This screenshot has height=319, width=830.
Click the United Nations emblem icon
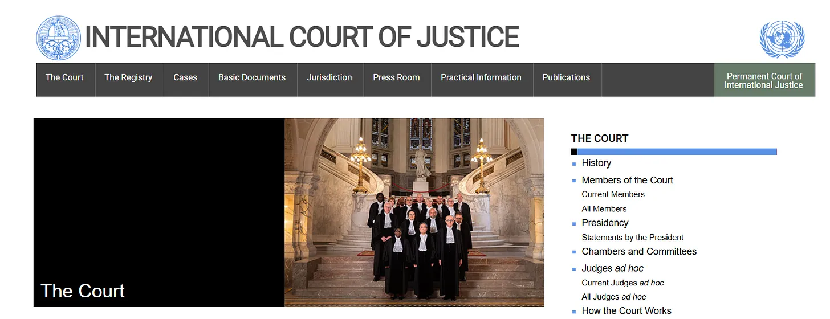[782, 39]
